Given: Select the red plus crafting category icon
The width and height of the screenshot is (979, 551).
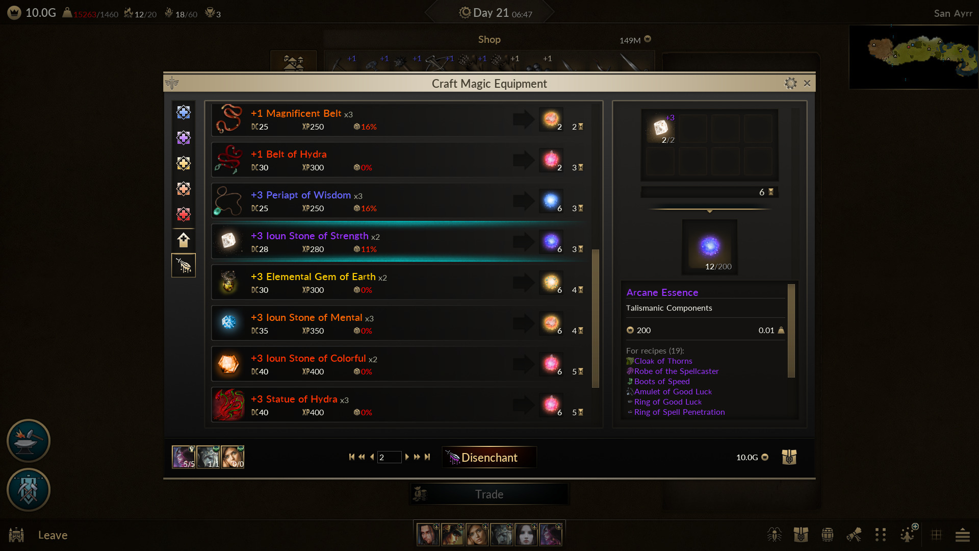Looking at the screenshot, I should point(184,214).
